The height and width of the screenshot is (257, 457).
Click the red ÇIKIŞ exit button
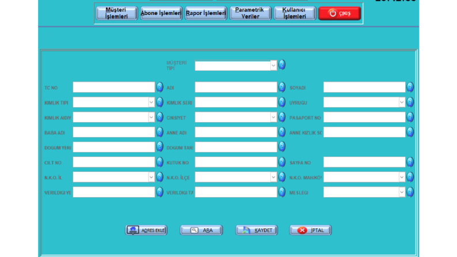pos(339,13)
